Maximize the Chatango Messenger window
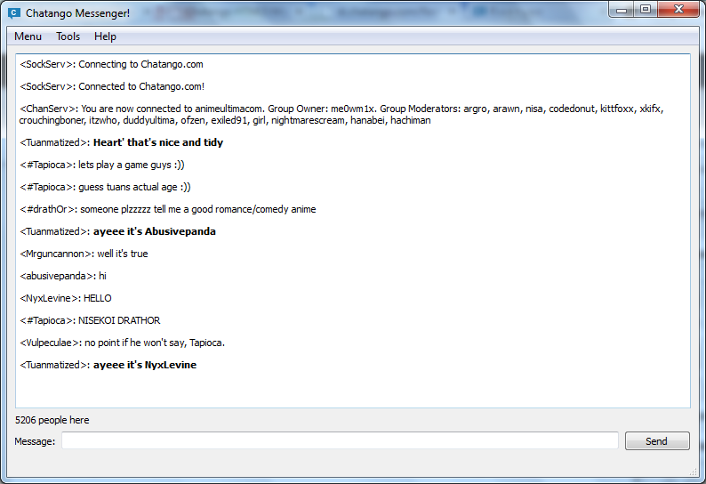The width and height of the screenshot is (706, 484). pyautogui.click(x=646, y=10)
